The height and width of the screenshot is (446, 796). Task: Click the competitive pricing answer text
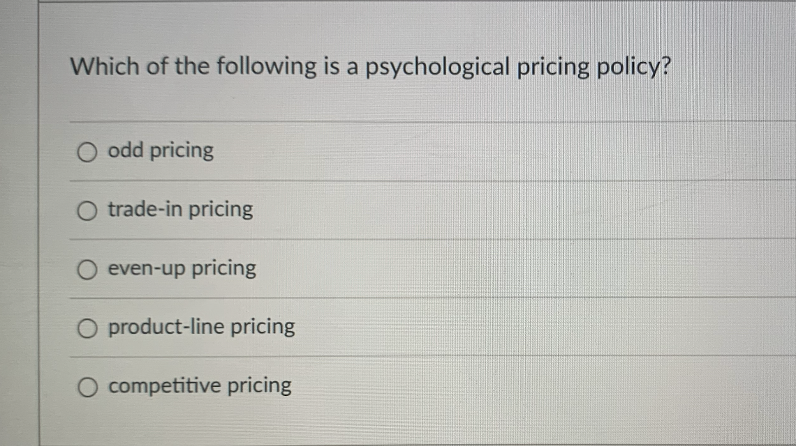(x=199, y=385)
